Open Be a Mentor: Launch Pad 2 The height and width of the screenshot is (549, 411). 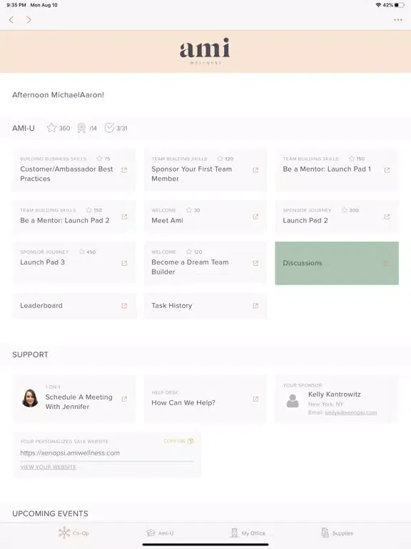click(73, 217)
